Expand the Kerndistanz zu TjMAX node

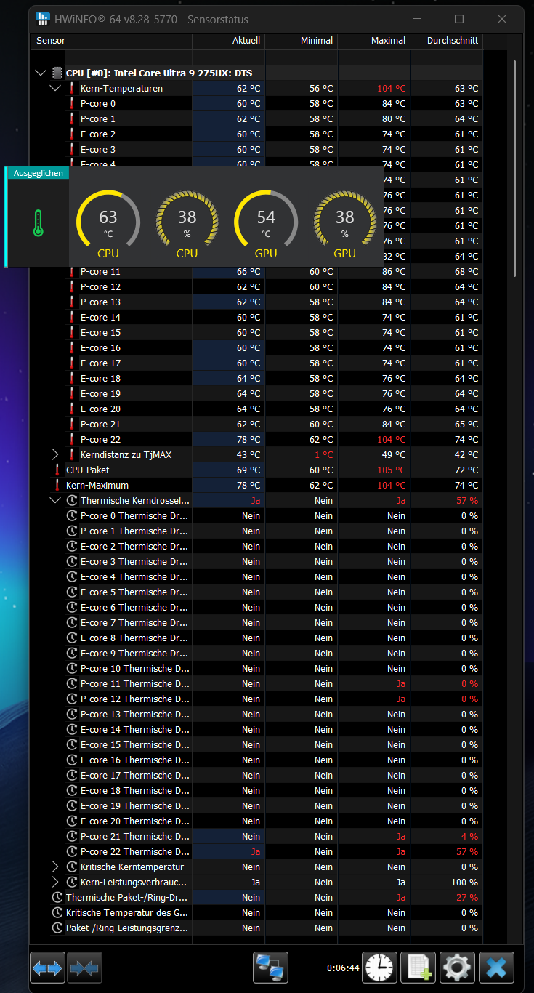tap(55, 454)
